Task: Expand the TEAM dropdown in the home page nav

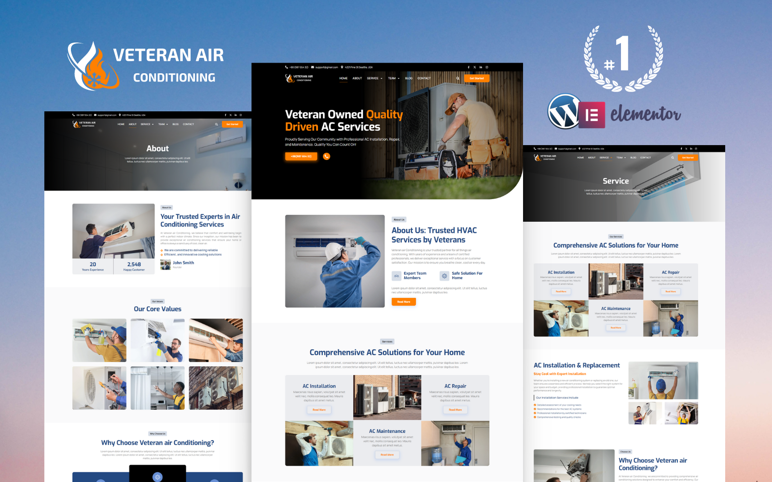Action: click(394, 78)
